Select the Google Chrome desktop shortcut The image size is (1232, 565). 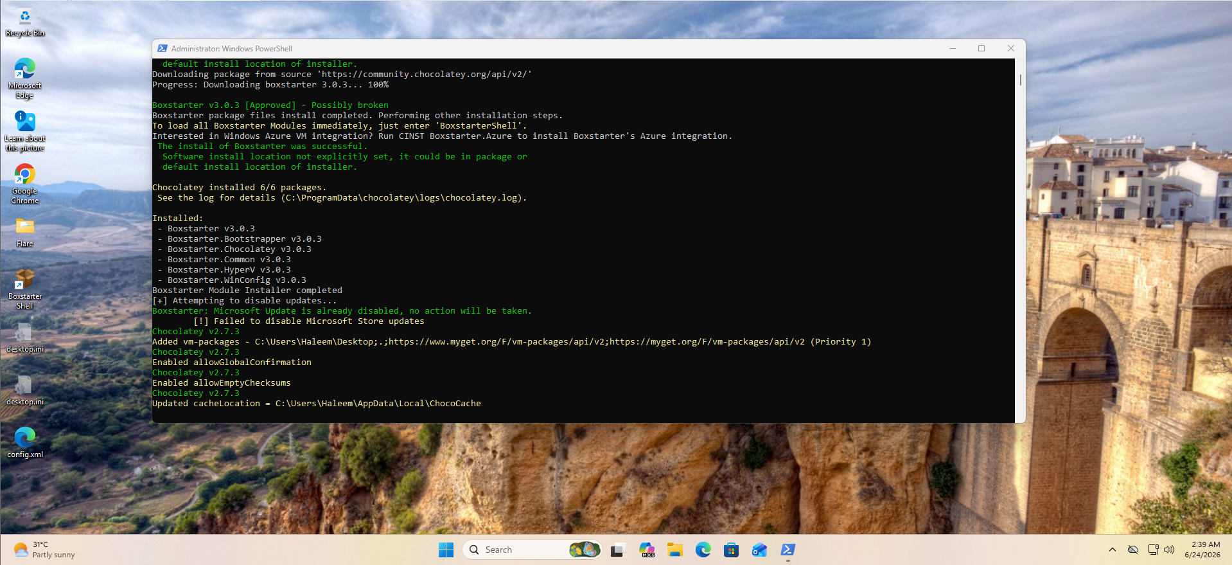pos(25,184)
